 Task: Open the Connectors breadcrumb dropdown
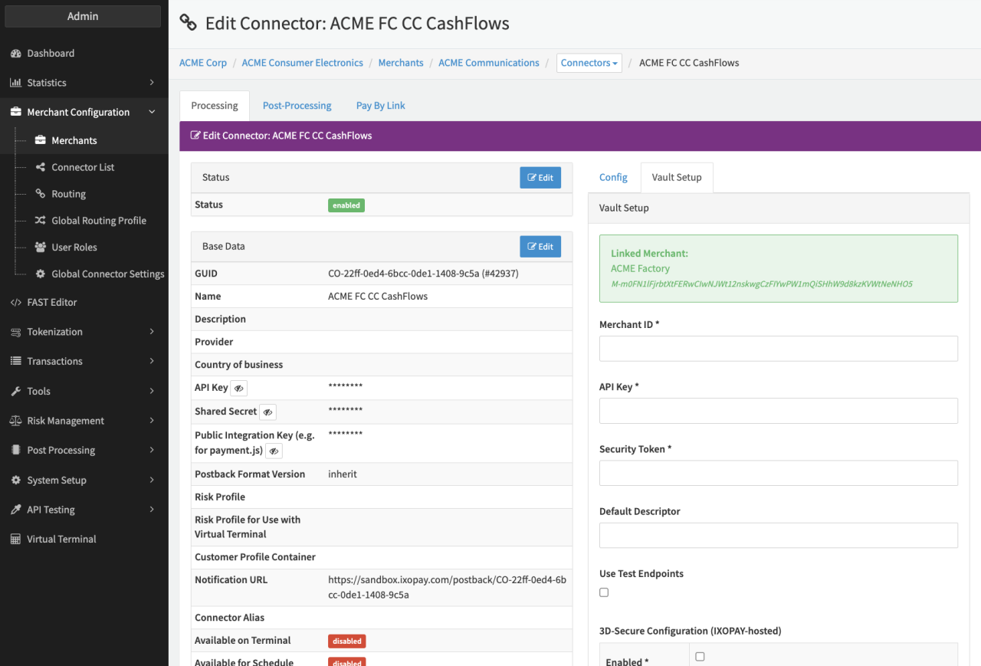click(589, 63)
